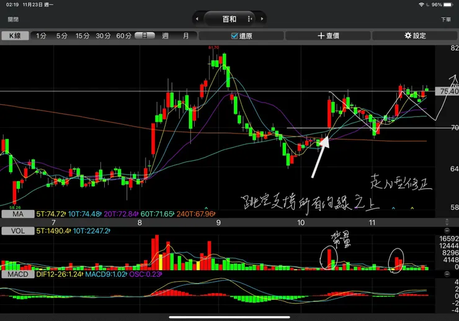Tap 關閉 to close chart
Image resolution: width=459 pixels, height=321 pixels.
tap(13, 19)
